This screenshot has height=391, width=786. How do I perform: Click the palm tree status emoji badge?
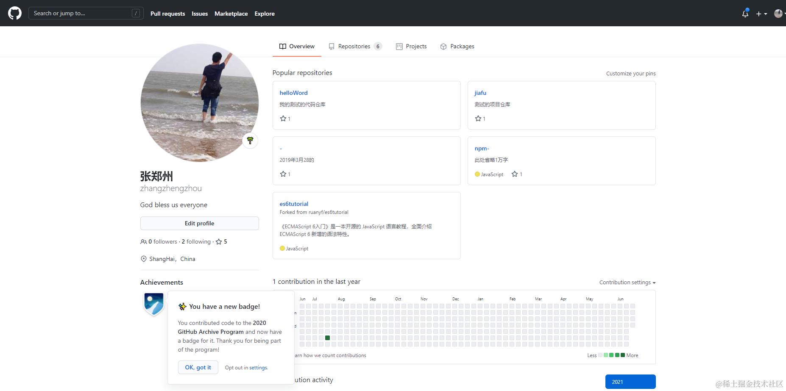click(x=250, y=140)
